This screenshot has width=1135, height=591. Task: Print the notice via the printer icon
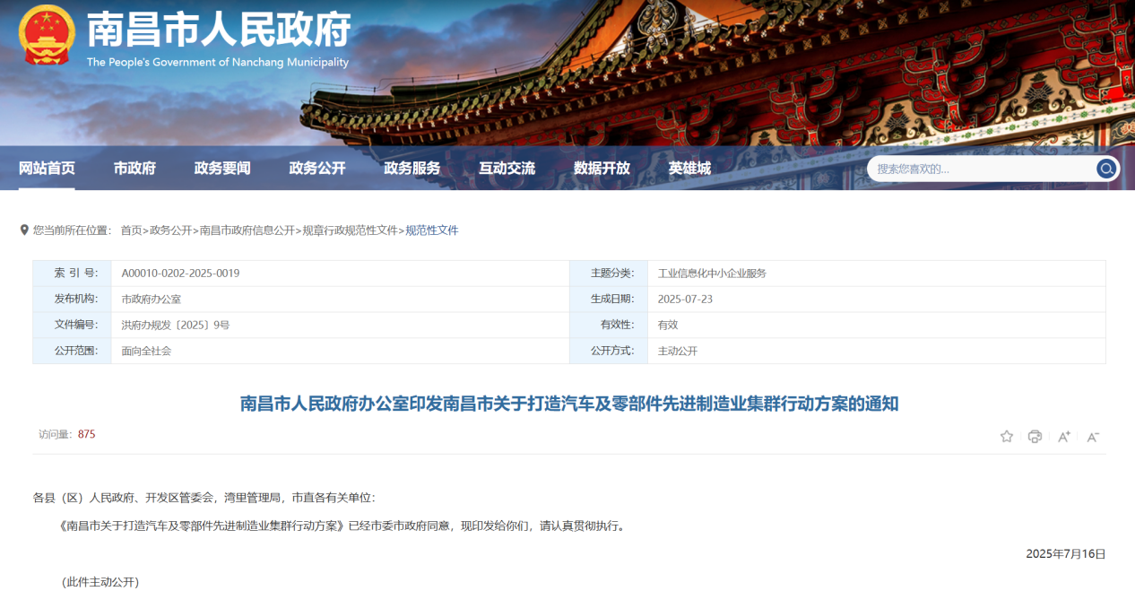pyautogui.click(x=1035, y=436)
